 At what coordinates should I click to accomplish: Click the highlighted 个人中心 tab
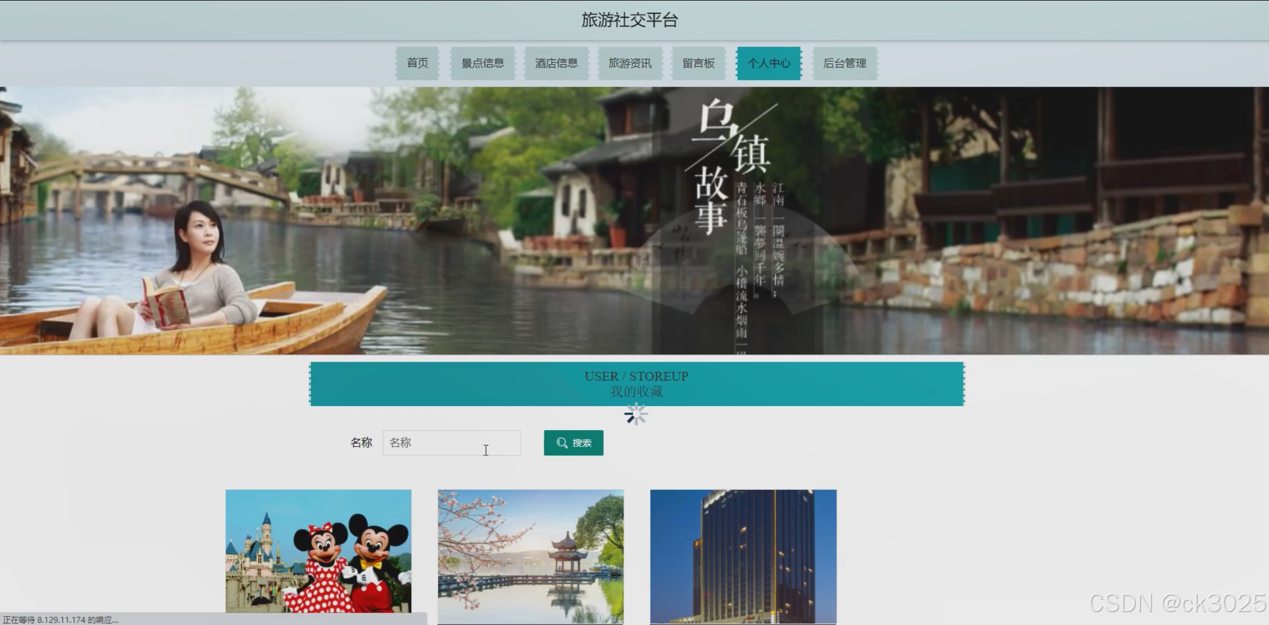coord(768,63)
